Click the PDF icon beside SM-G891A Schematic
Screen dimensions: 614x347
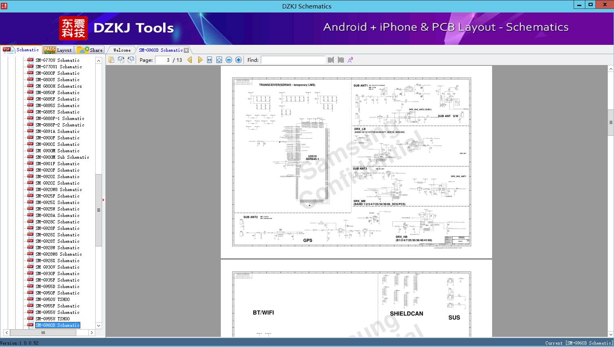30,131
